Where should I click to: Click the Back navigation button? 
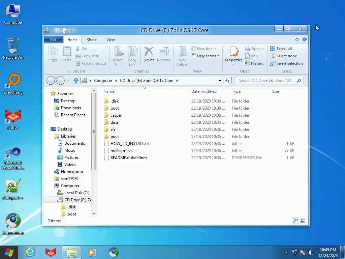[51, 81]
